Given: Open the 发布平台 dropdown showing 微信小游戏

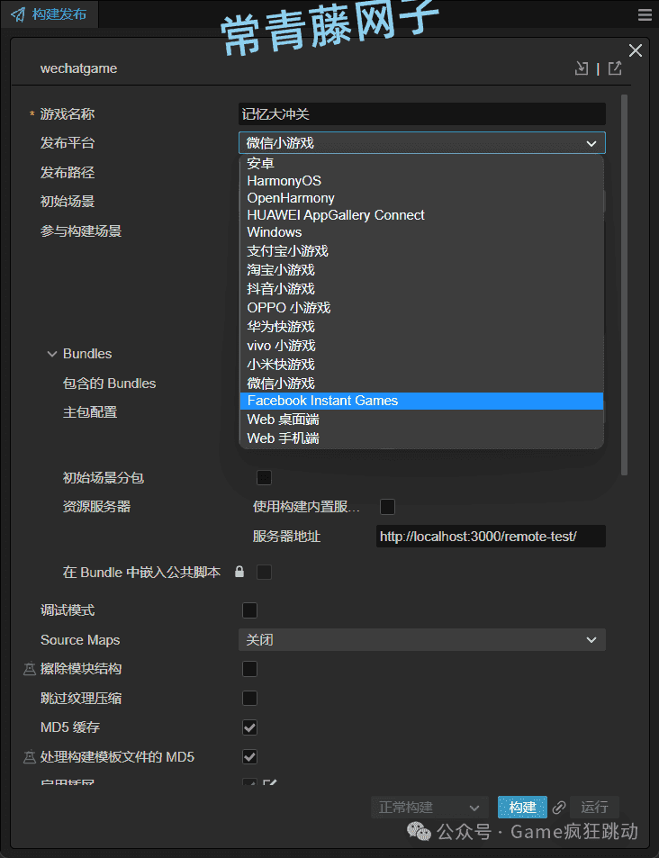Looking at the screenshot, I should 422,143.
